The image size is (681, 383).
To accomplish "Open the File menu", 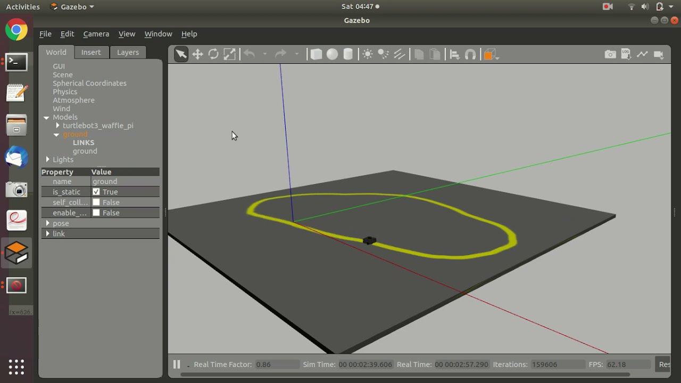I will tap(45, 34).
